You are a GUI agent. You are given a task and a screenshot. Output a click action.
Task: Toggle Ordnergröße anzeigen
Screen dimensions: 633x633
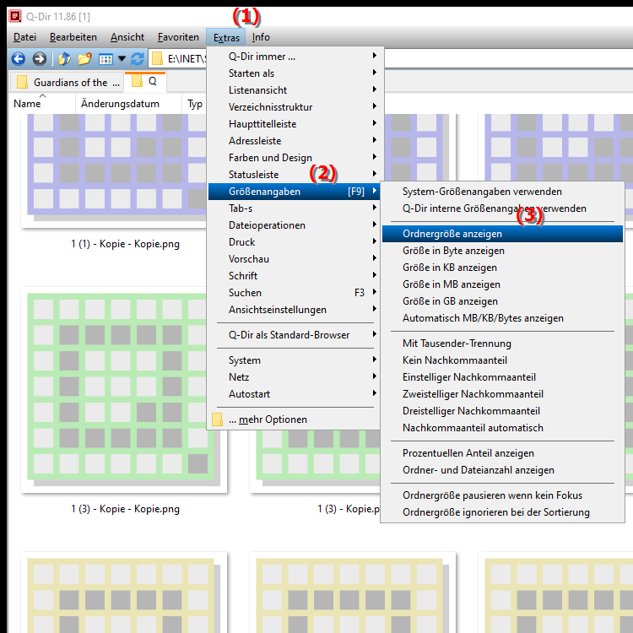point(502,234)
